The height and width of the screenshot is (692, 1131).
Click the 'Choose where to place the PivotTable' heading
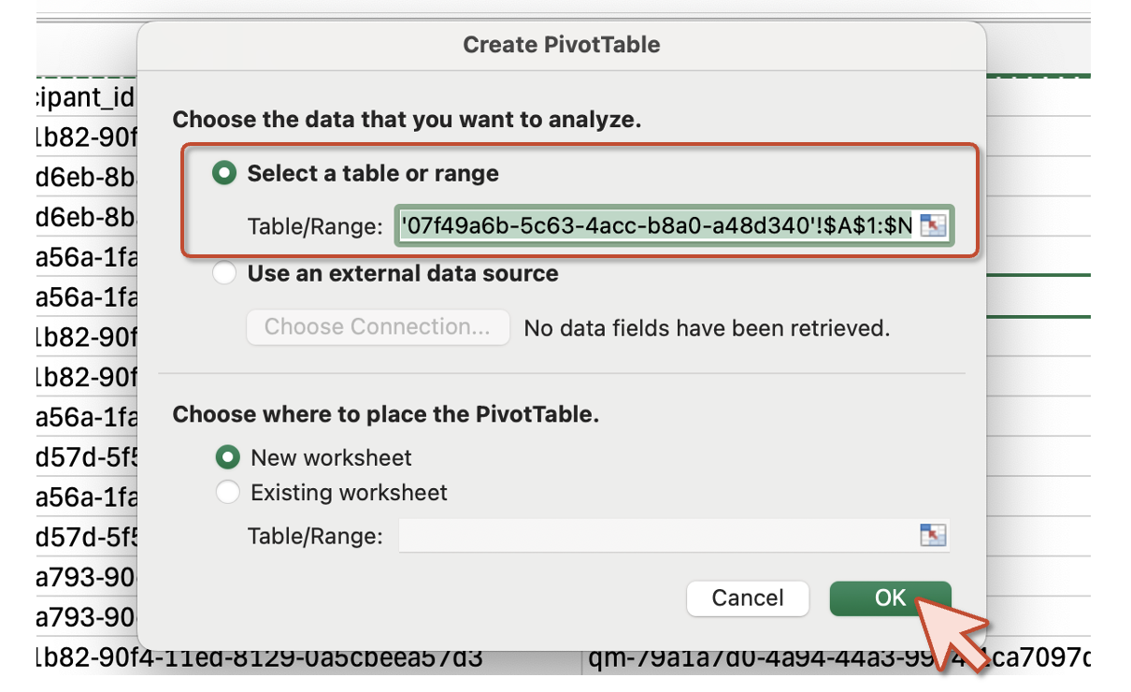[385, 414]
